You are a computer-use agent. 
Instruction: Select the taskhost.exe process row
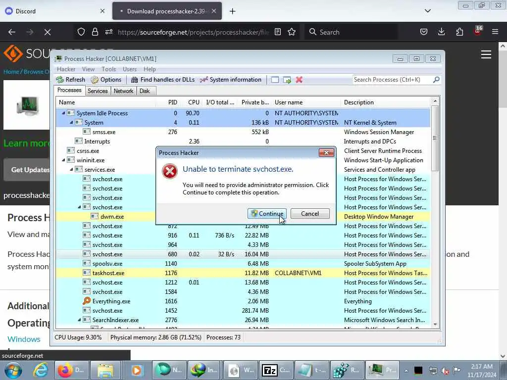[243, 273]
